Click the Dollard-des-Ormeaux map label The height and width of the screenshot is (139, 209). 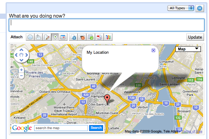pos(55,92)
